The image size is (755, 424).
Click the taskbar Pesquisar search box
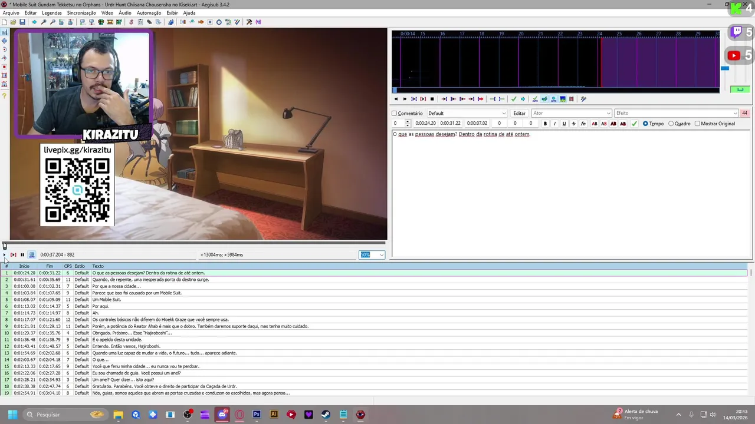tap(66, 415)
